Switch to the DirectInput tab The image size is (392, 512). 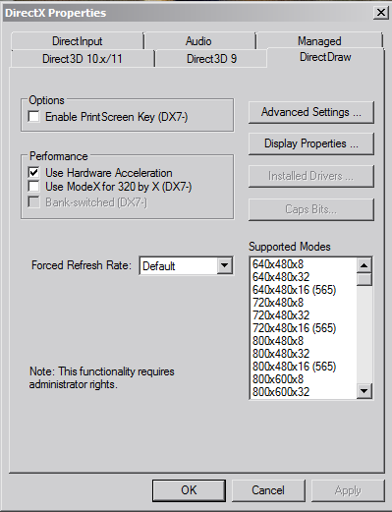click(78, 41)
